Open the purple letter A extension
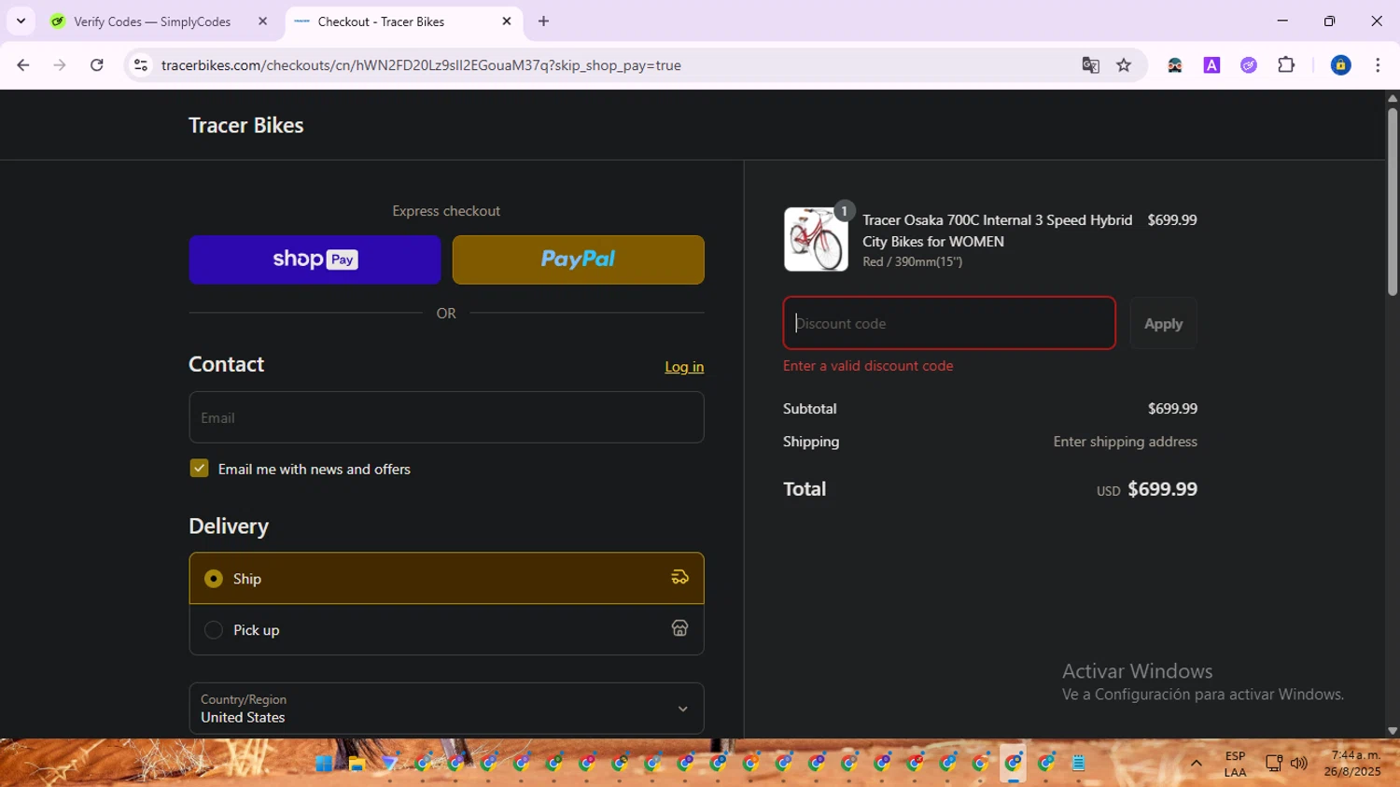1400x787 pixels. [x=1211, y=65]
